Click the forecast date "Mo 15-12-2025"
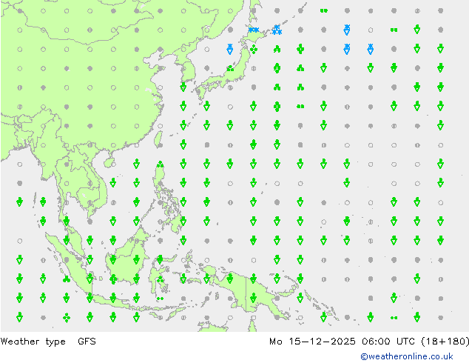The height and width of the screenshot is (363, 469). point(312,341)
